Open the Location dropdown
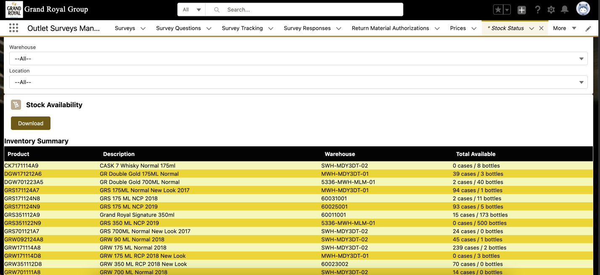Viewport: 600px width, 275px height. click(x=298, y=82)
